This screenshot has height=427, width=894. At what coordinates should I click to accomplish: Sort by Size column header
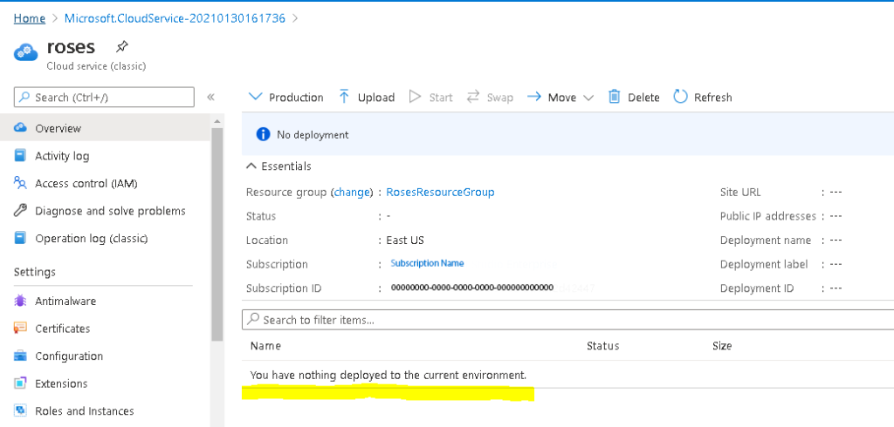(722, 346)
